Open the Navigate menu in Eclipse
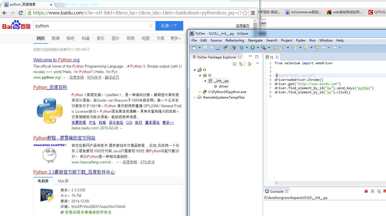The width and height of the screenshot is (386, 216). (x=255, y=40)
